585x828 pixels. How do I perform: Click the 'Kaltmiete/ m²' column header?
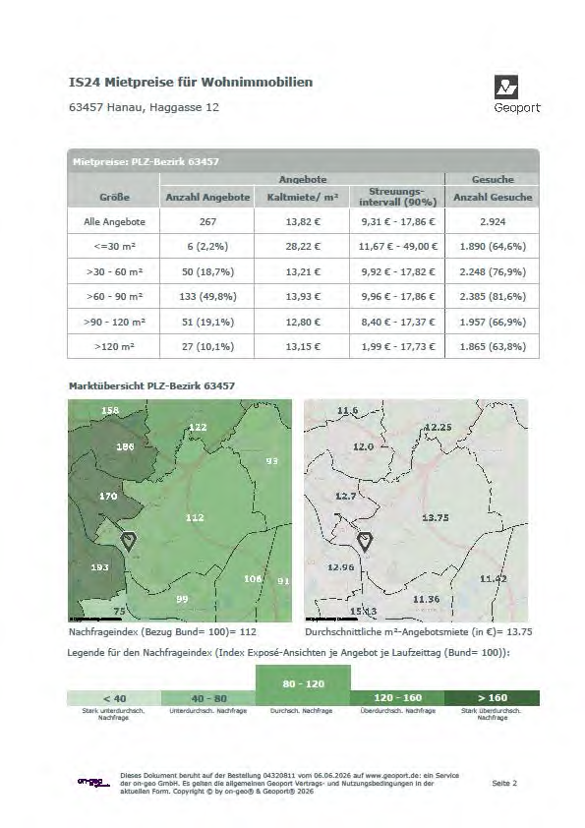click(303, 197)
